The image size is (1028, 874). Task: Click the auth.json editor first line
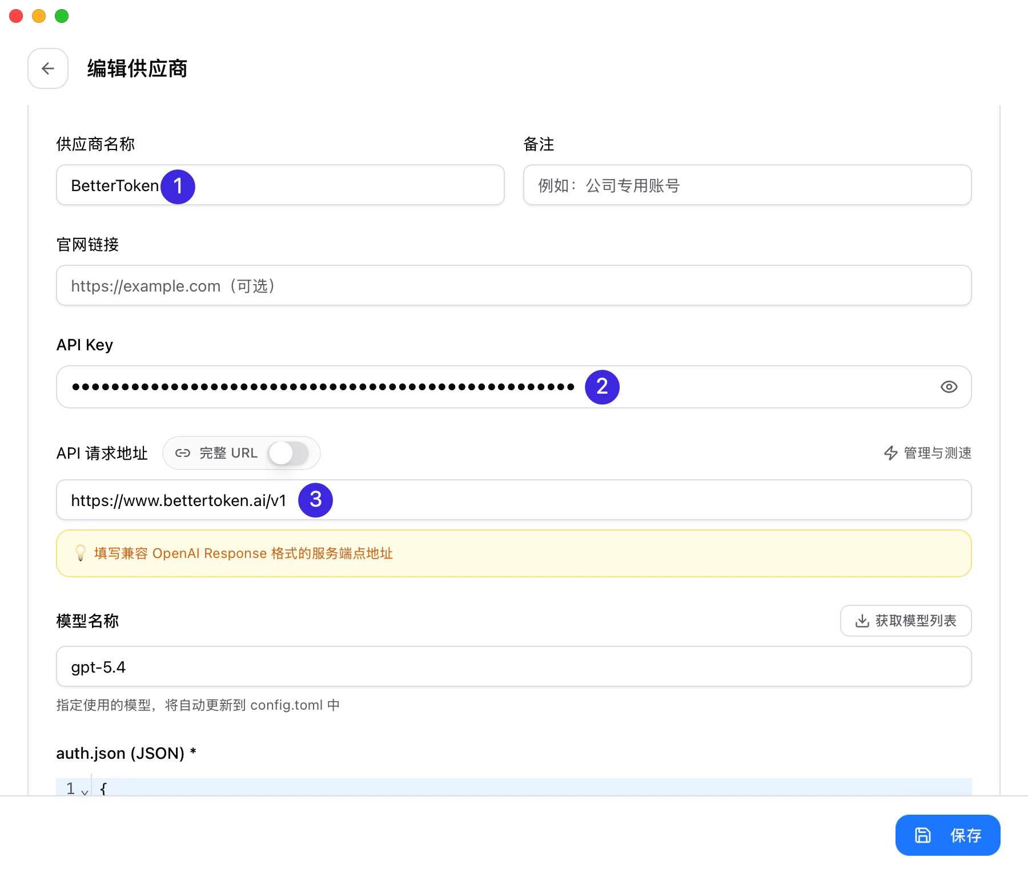click(514, 787)
